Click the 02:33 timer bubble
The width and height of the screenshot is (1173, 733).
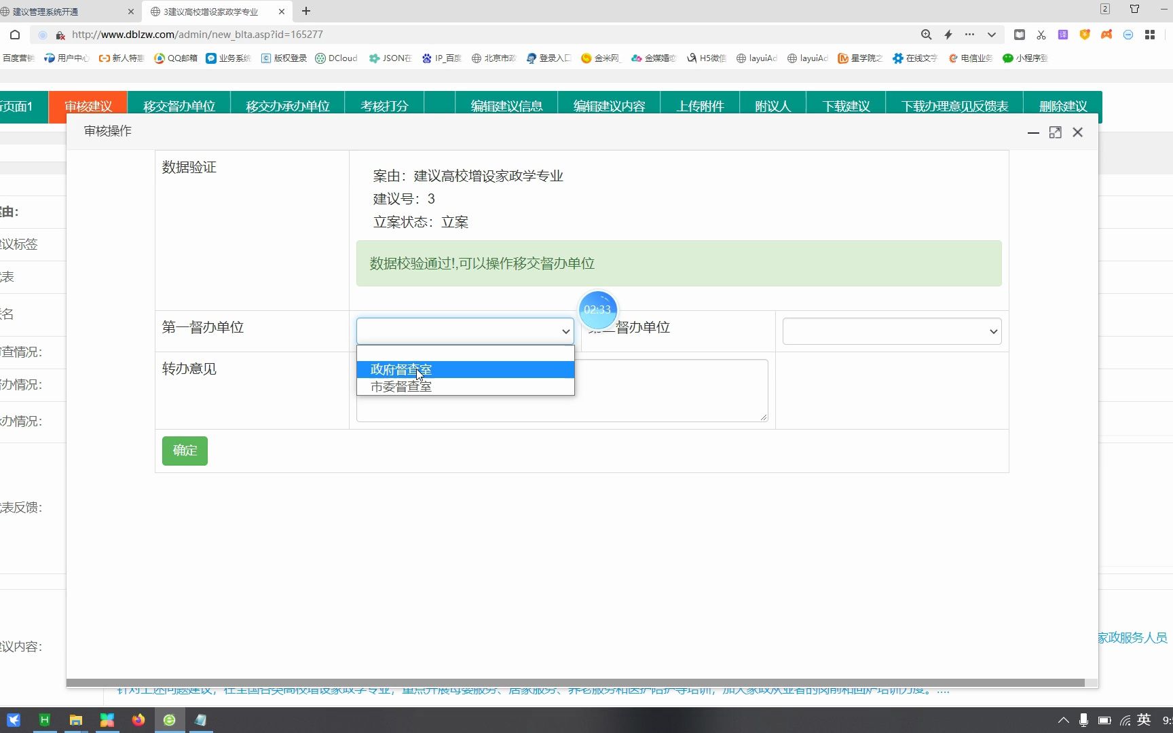point(597,309)
